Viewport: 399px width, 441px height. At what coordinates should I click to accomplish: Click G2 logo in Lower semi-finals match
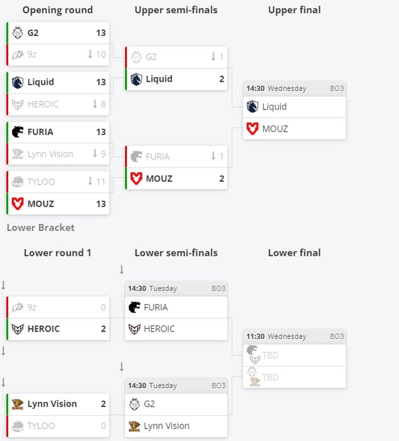point(134,403)
